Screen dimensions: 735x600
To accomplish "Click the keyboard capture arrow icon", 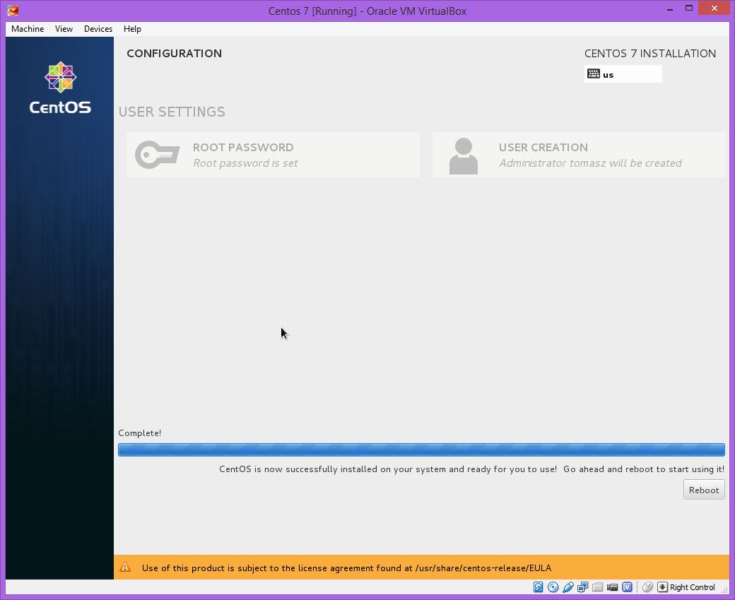I will pos(662,587).
